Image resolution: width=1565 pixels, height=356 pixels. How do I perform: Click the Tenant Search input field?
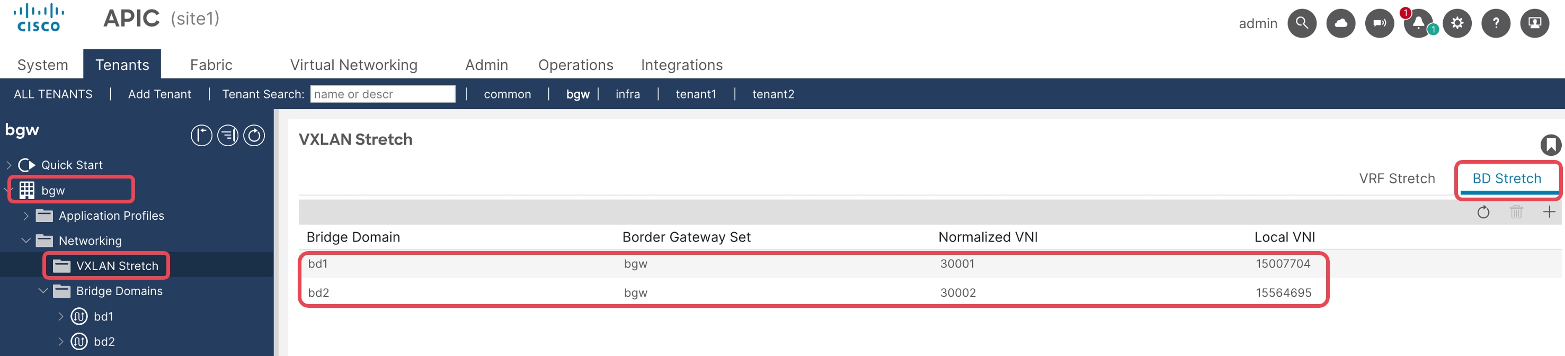tap(382, 94)
